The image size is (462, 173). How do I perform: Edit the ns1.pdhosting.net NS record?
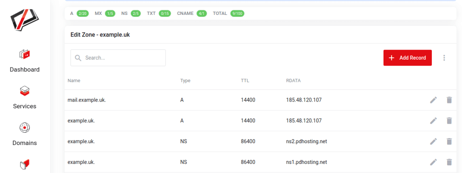coord(433,162)
